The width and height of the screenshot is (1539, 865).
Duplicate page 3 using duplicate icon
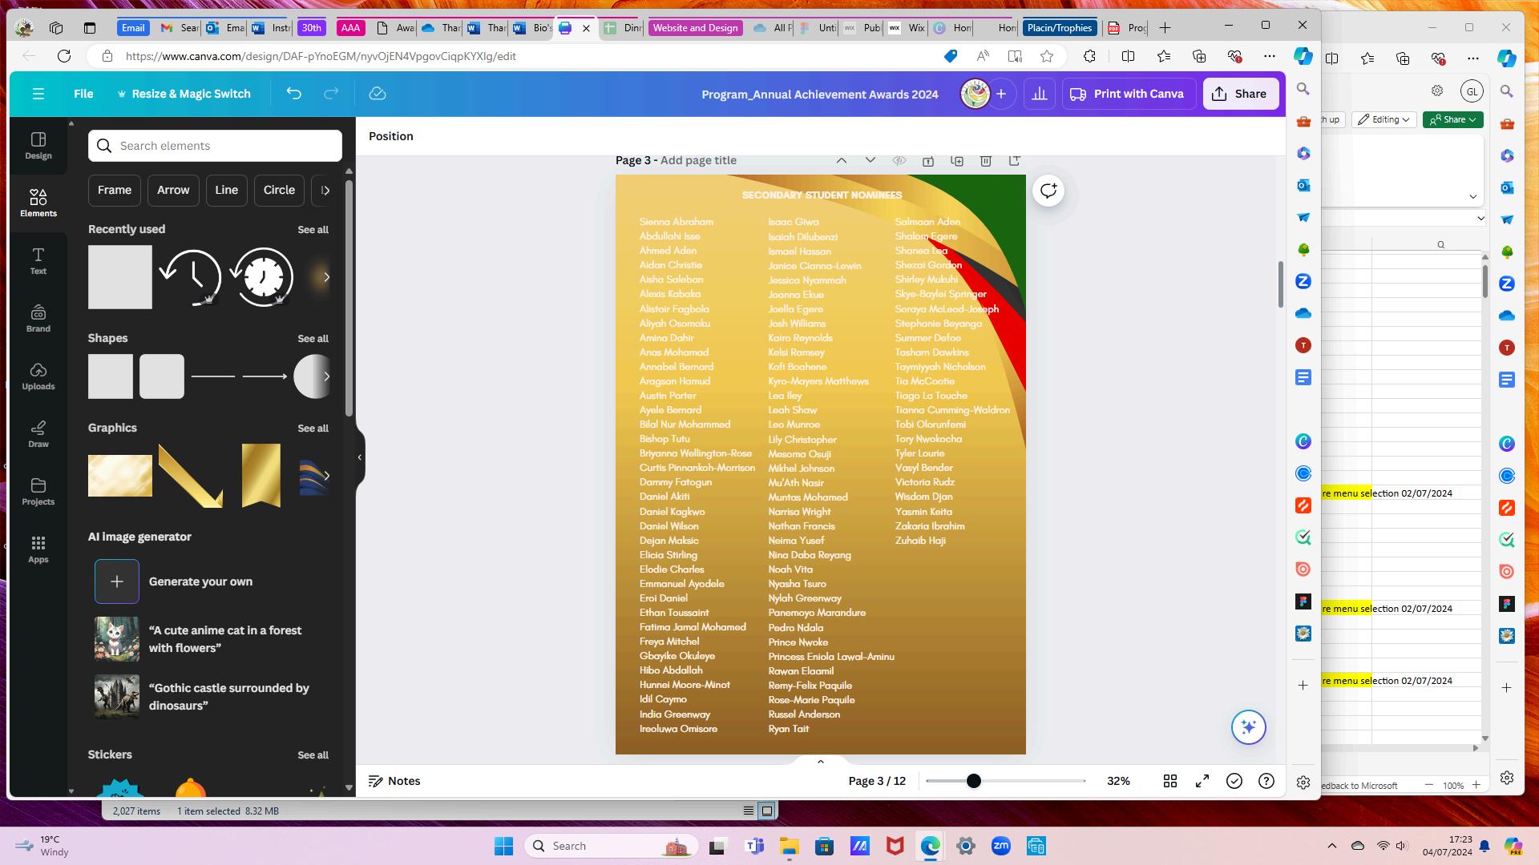tap(957, 160)
